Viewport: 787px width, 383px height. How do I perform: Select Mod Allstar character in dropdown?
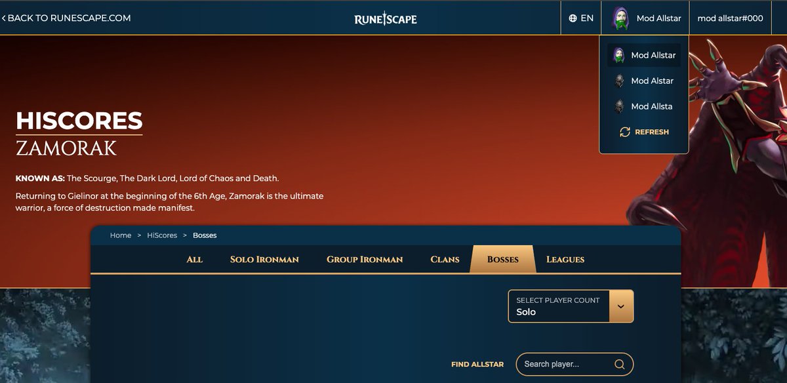[644, 55]
